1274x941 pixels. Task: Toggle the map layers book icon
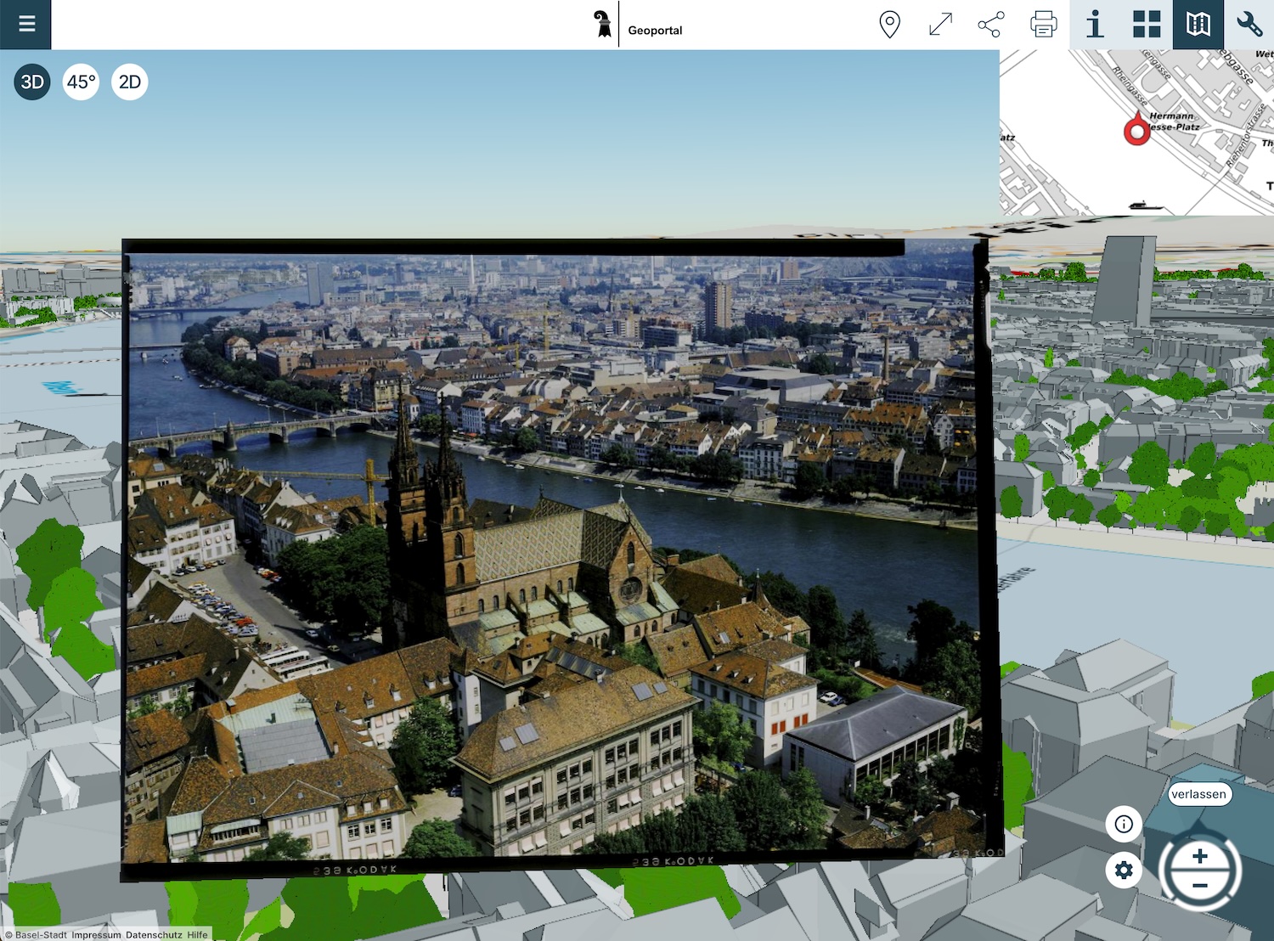(x=1198, y=25)
